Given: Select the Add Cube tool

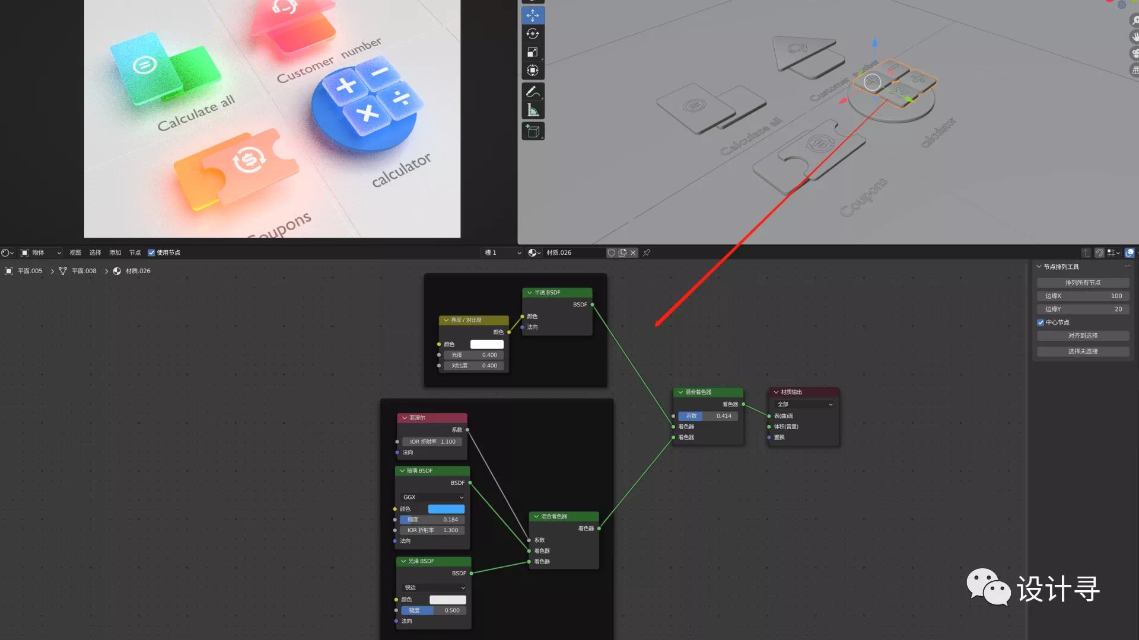Looking at the screenshot, I should tap(533, 132).
